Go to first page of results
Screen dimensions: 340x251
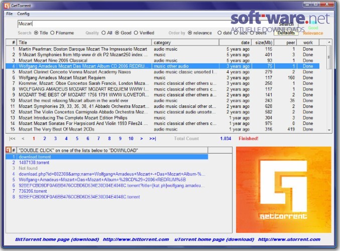coord(12,139)
